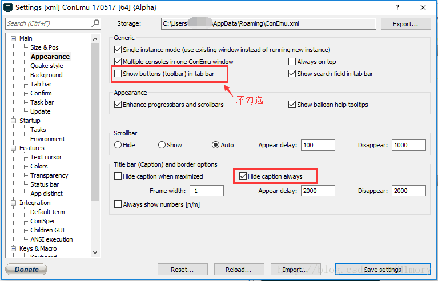Open Environment settings page
Viewport: 438px width, 281px height.
pos(47,139)
